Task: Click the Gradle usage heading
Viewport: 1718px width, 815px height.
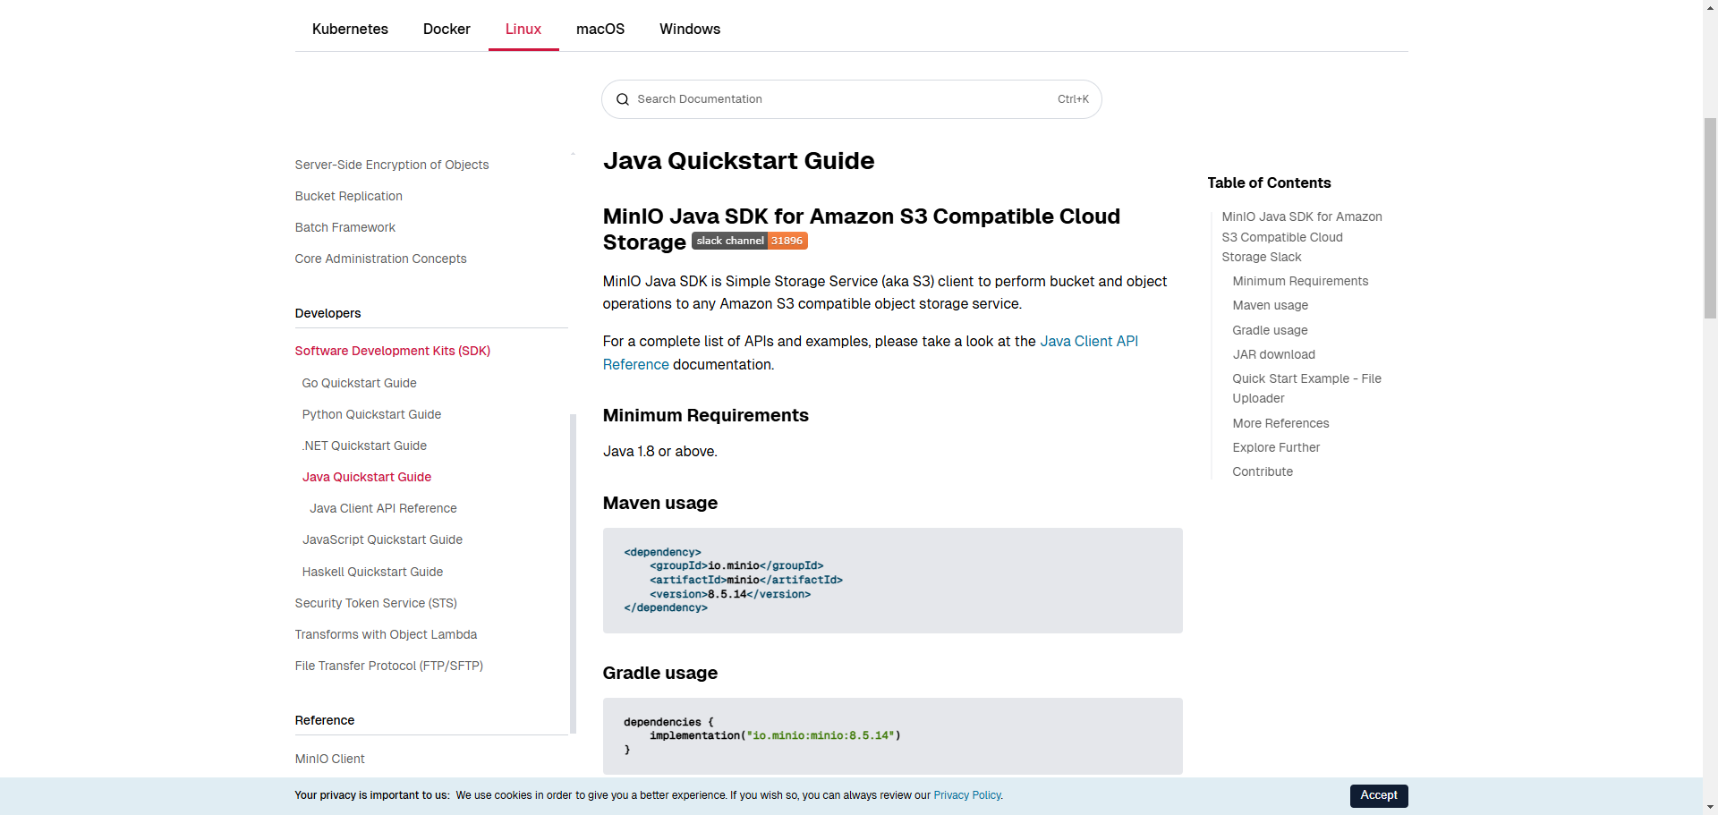Action: (x=660, y=673)
